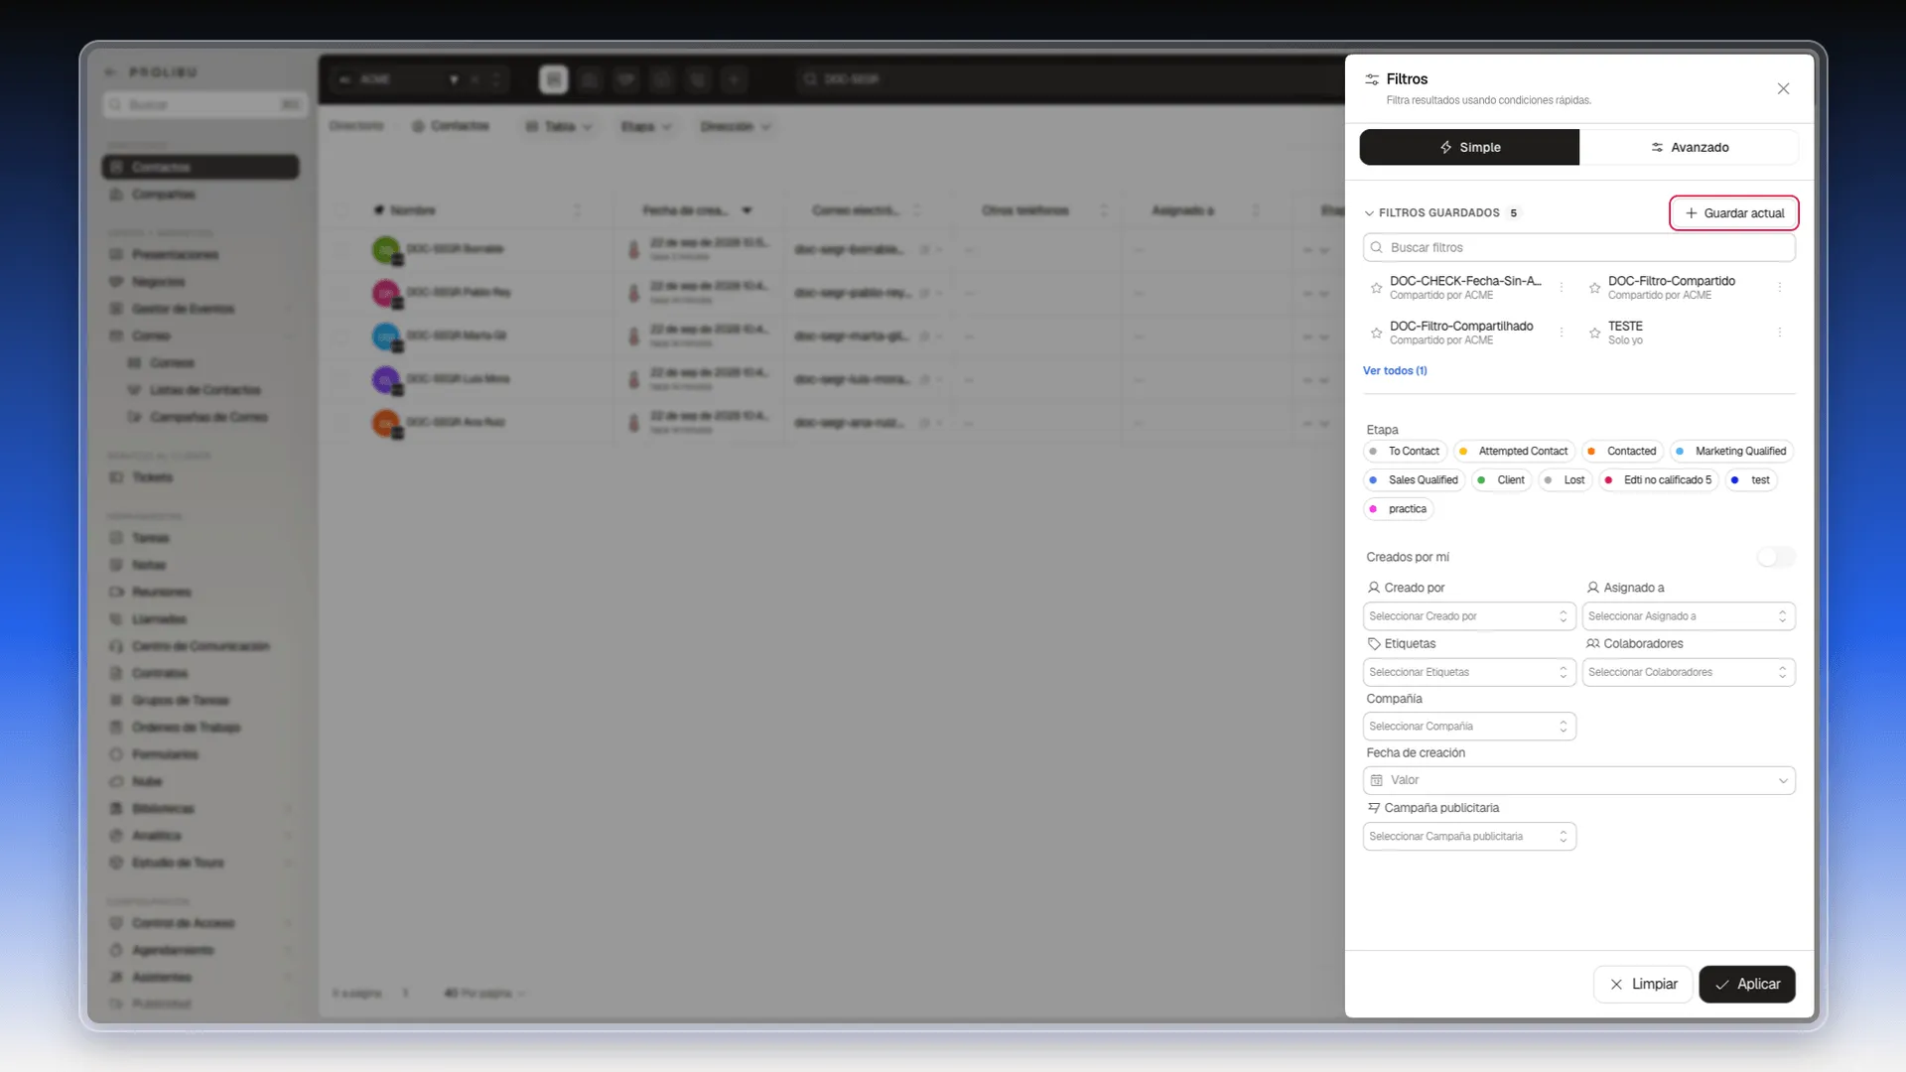Click the Aplicar button

point(1747,985)
